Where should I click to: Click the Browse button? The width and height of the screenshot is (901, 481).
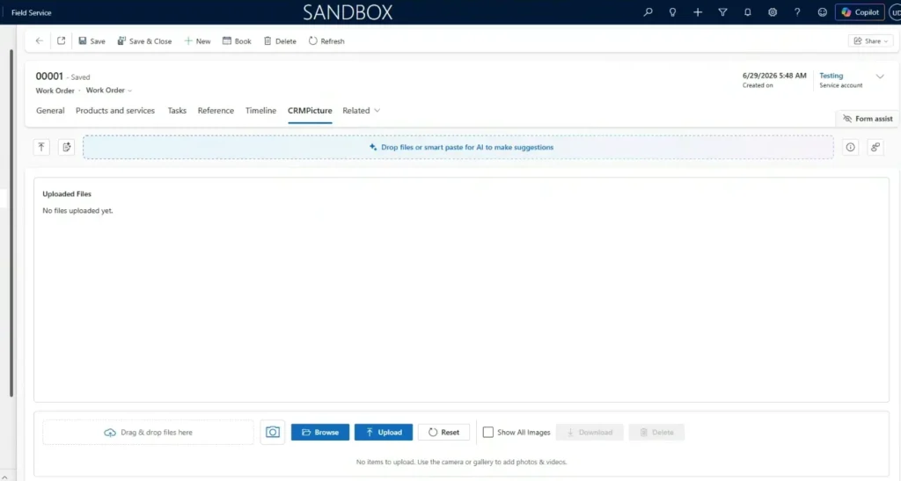click(320, 433)
